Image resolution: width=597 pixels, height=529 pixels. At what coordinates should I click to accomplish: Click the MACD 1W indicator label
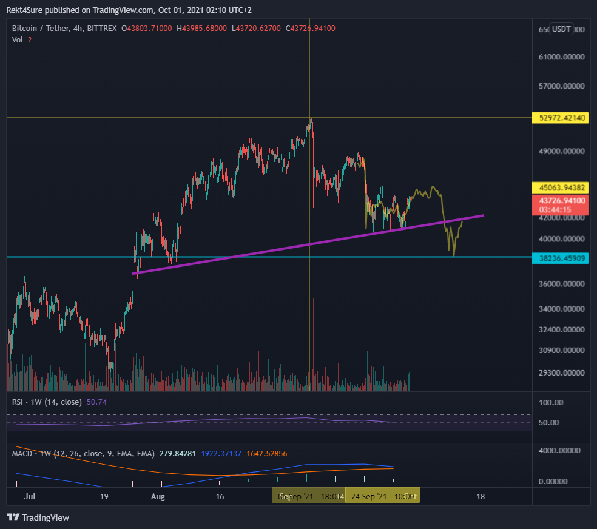click(83, 454)
